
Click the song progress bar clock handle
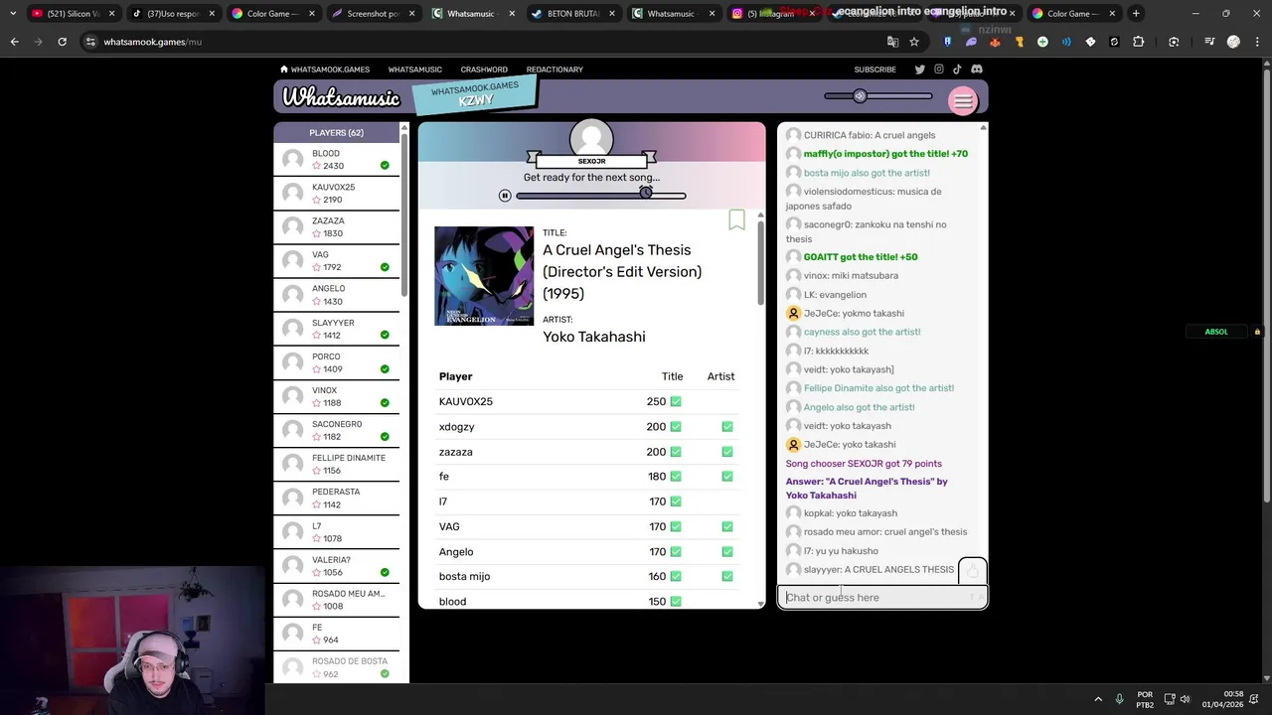point(646,193)
